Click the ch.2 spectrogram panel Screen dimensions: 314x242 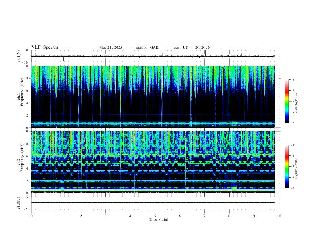[x=153, y=162]
